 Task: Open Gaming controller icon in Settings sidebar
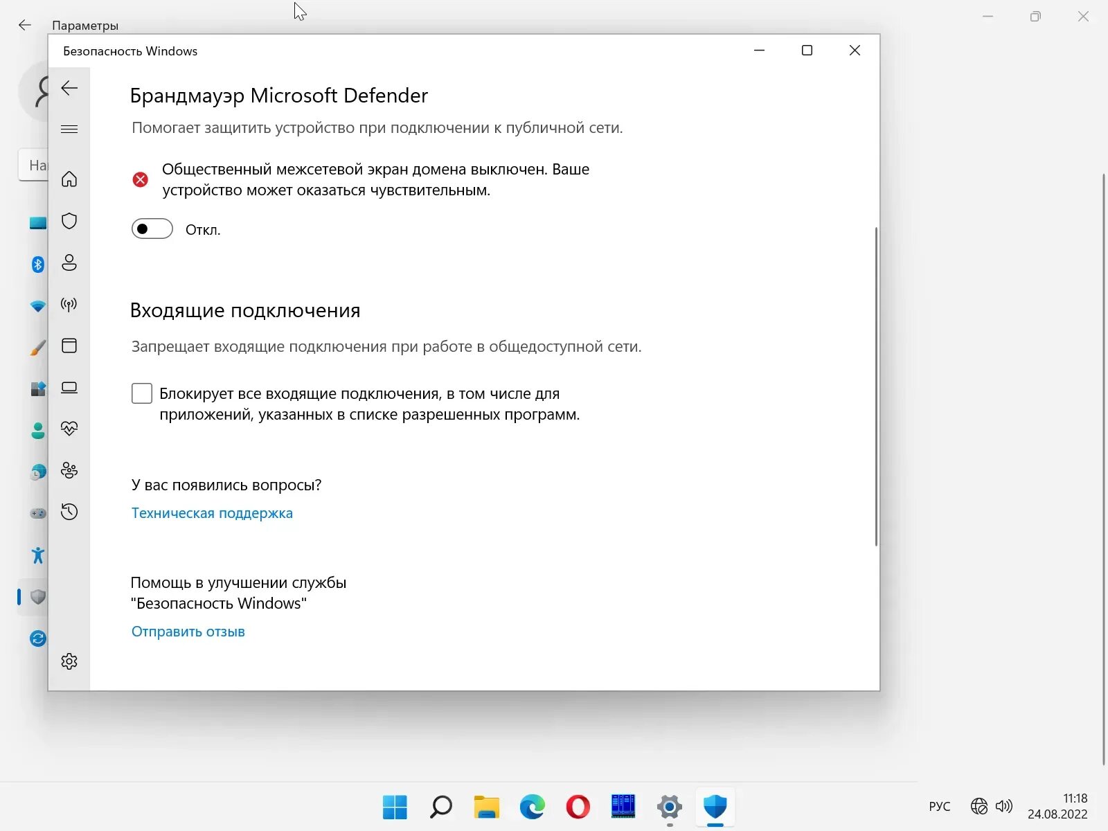point(37,513)
